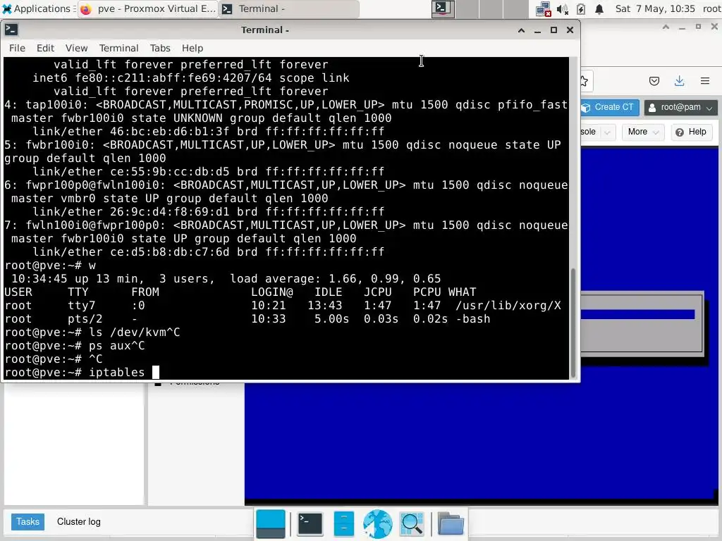The width and height of the screenshot is (722, 541).
Task: Roll up the Terminal window
Action: (x=521, y=30)
